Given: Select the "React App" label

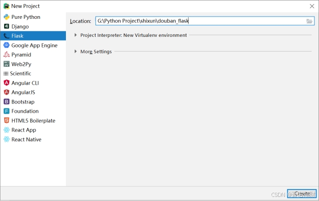Looking at the screenshot, I should coord(24,130).
